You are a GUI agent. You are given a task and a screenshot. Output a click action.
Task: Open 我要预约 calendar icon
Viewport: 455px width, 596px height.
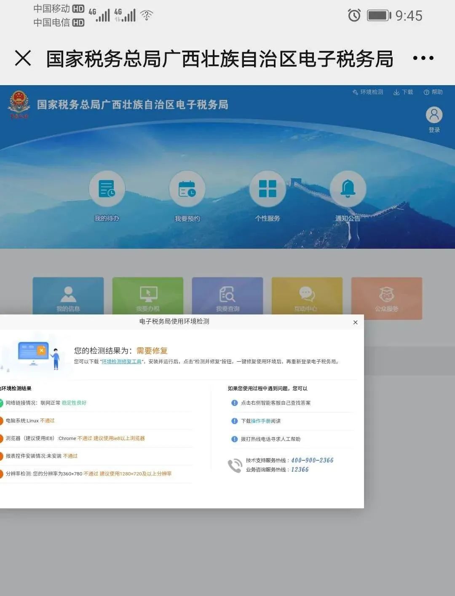187,189
